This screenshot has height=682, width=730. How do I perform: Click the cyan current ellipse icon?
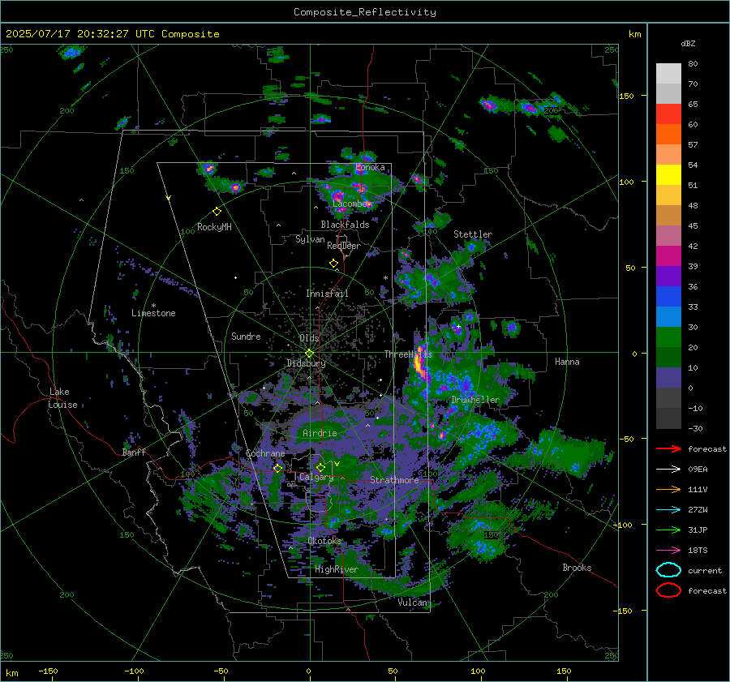(x=668, y=570)
